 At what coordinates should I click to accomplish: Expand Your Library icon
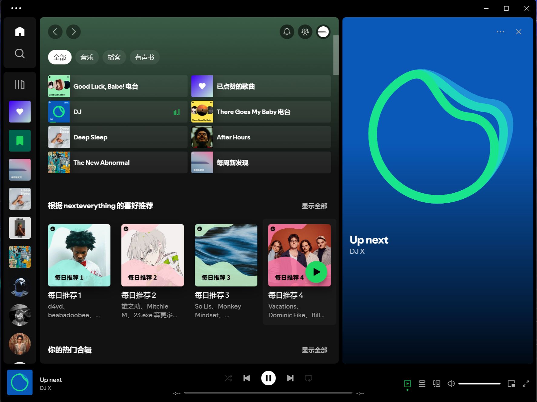20,84
